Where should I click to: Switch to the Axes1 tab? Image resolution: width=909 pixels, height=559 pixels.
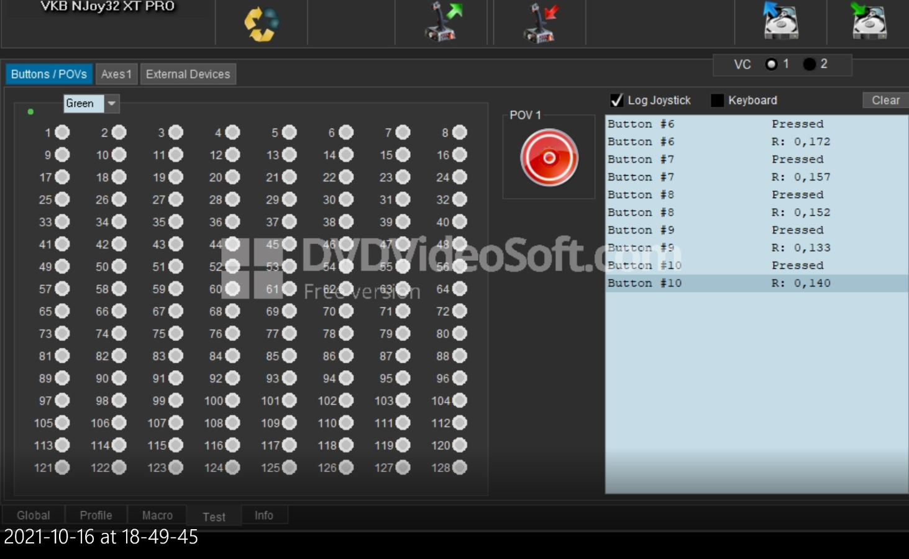click(x=116, y=74)
